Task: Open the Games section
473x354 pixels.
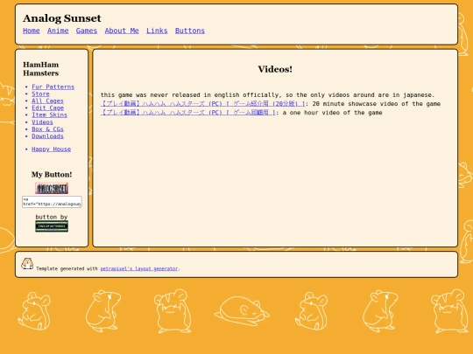Action: (x=87, y=31)
